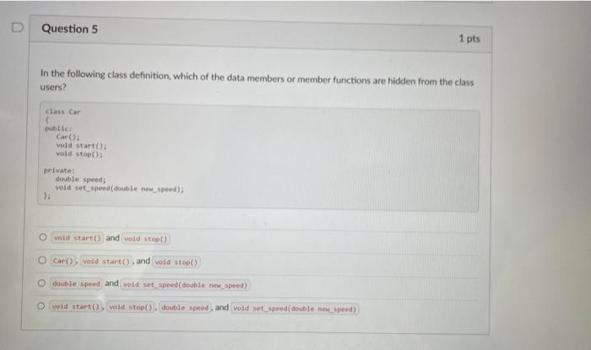This screenshot has width=591, height=350.
Task: Click 'void set_speed(double new_speed);' code line
Action: pos(120,189)
